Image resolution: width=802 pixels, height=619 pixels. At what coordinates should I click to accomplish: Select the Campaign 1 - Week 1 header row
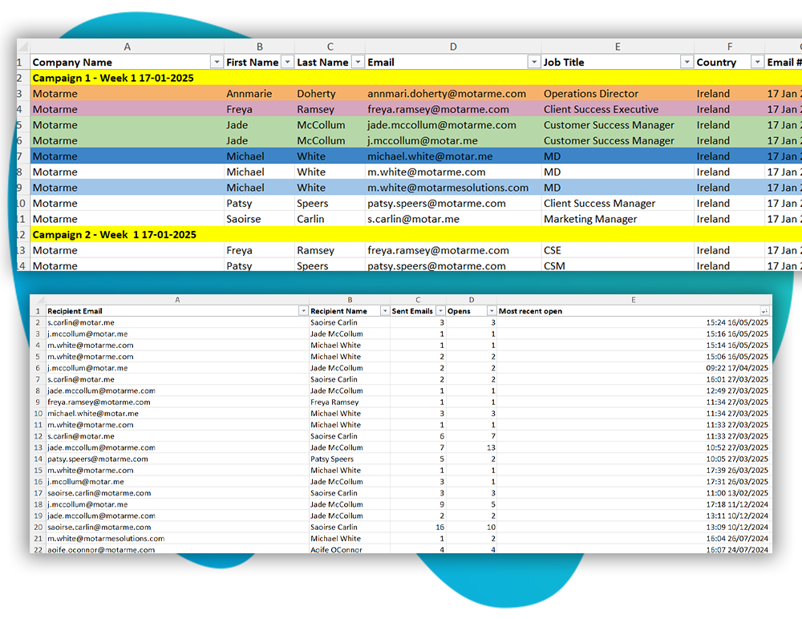[114, 78]
